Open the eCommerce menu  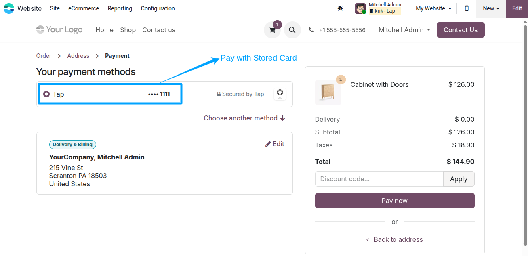[83, 8]
